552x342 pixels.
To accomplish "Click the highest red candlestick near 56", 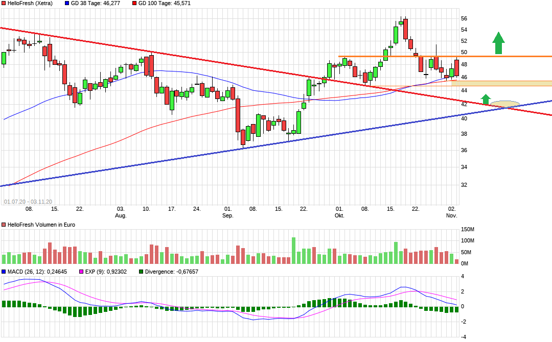I will click(405, 29).
